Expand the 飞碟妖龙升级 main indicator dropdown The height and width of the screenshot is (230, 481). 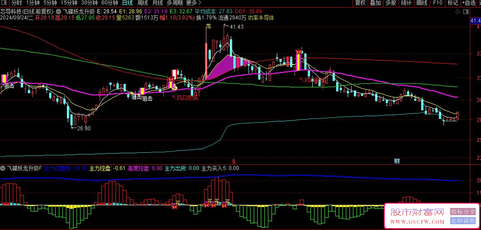coord(58,11)
